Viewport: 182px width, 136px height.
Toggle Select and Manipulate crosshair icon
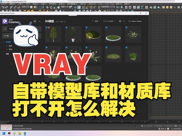(x=75, y=7)
